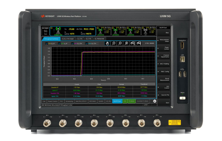Click the Reset Measurement button
Image resolution: width=222 pixels, height=141 pixels.
point(164,79)
